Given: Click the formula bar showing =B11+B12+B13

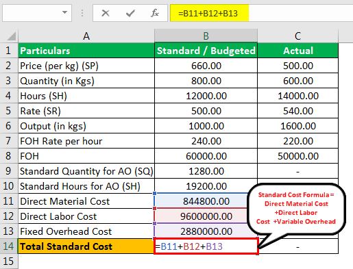Looking at the screenshot, I should (261, 13).
